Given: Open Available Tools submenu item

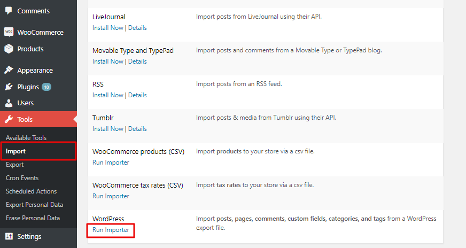Looking at the screenshot, I should [x=26, y=138].
